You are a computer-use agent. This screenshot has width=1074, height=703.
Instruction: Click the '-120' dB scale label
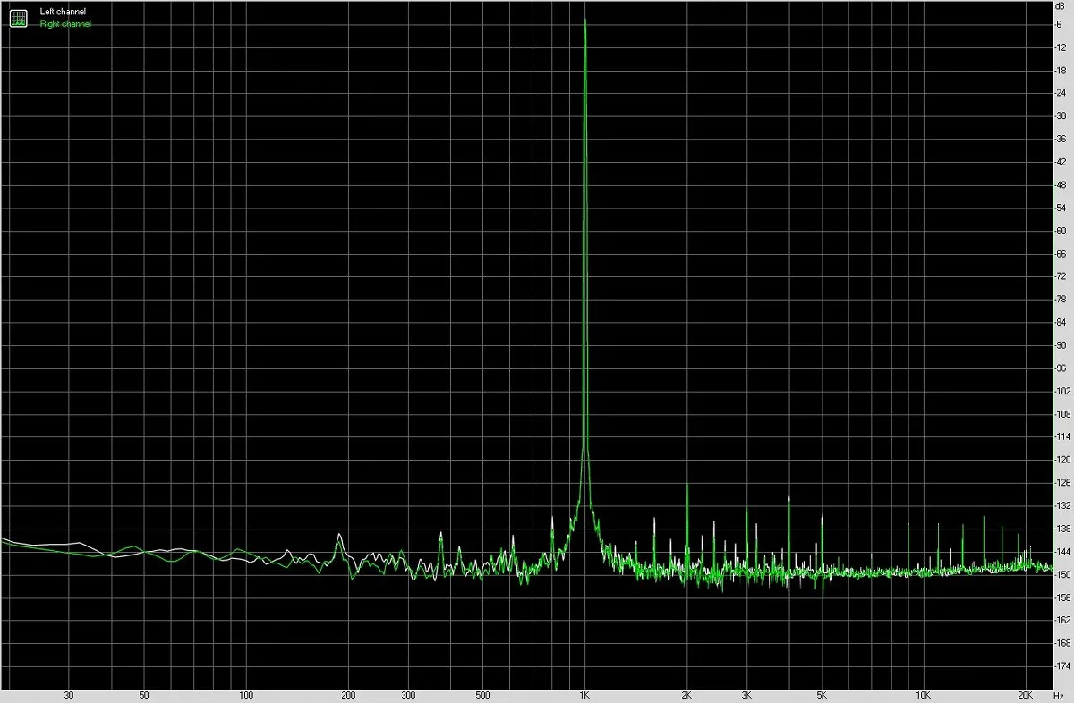pyautogui.click(x=1063, y=460)
